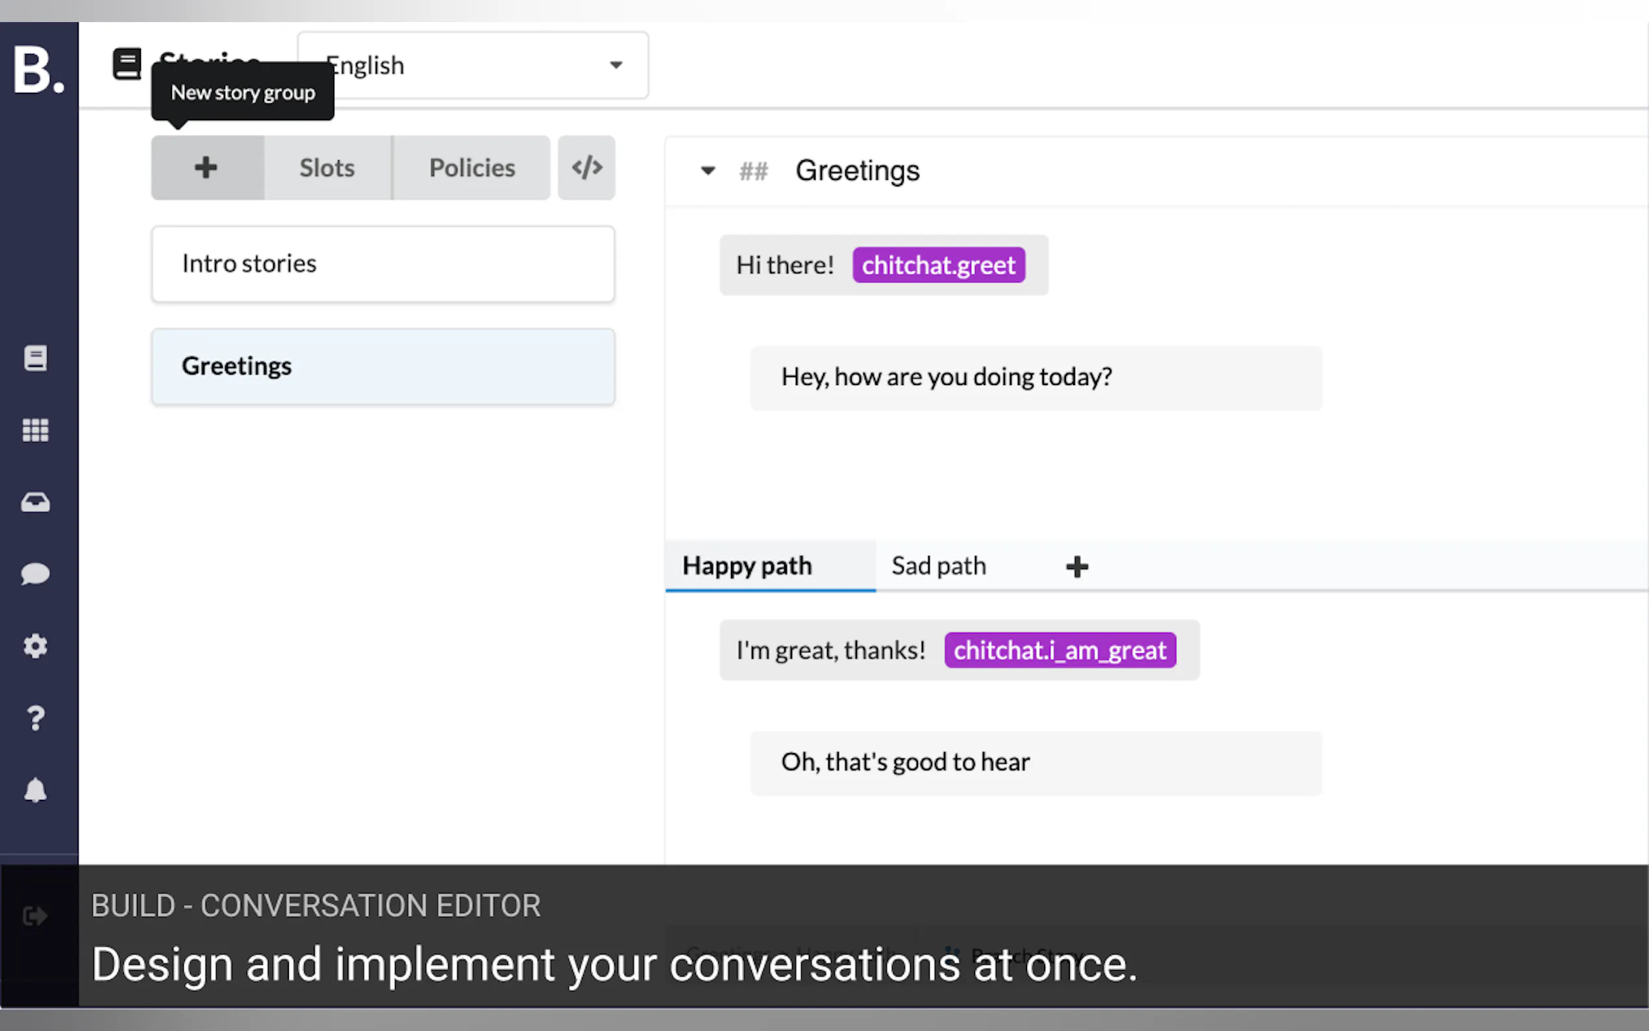Open notifications bell icon
The image size is (1649, 1031).
[36, 790]
